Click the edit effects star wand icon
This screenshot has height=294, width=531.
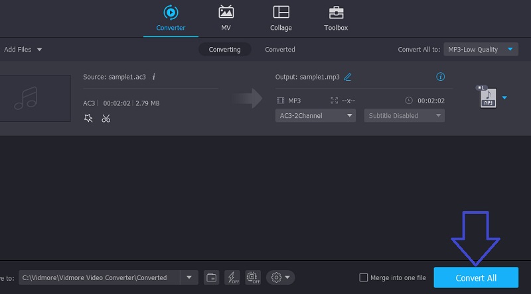coord(88,118)
